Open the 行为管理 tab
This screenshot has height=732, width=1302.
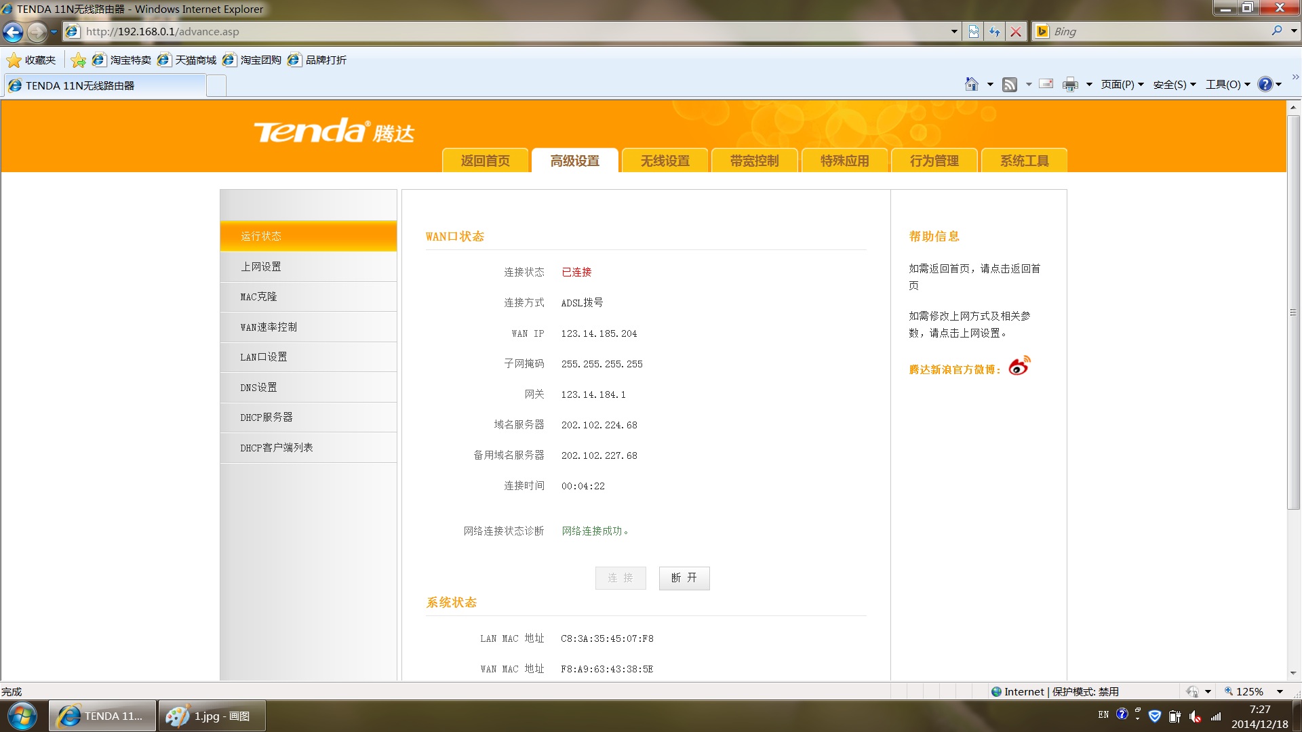point(934,161)
